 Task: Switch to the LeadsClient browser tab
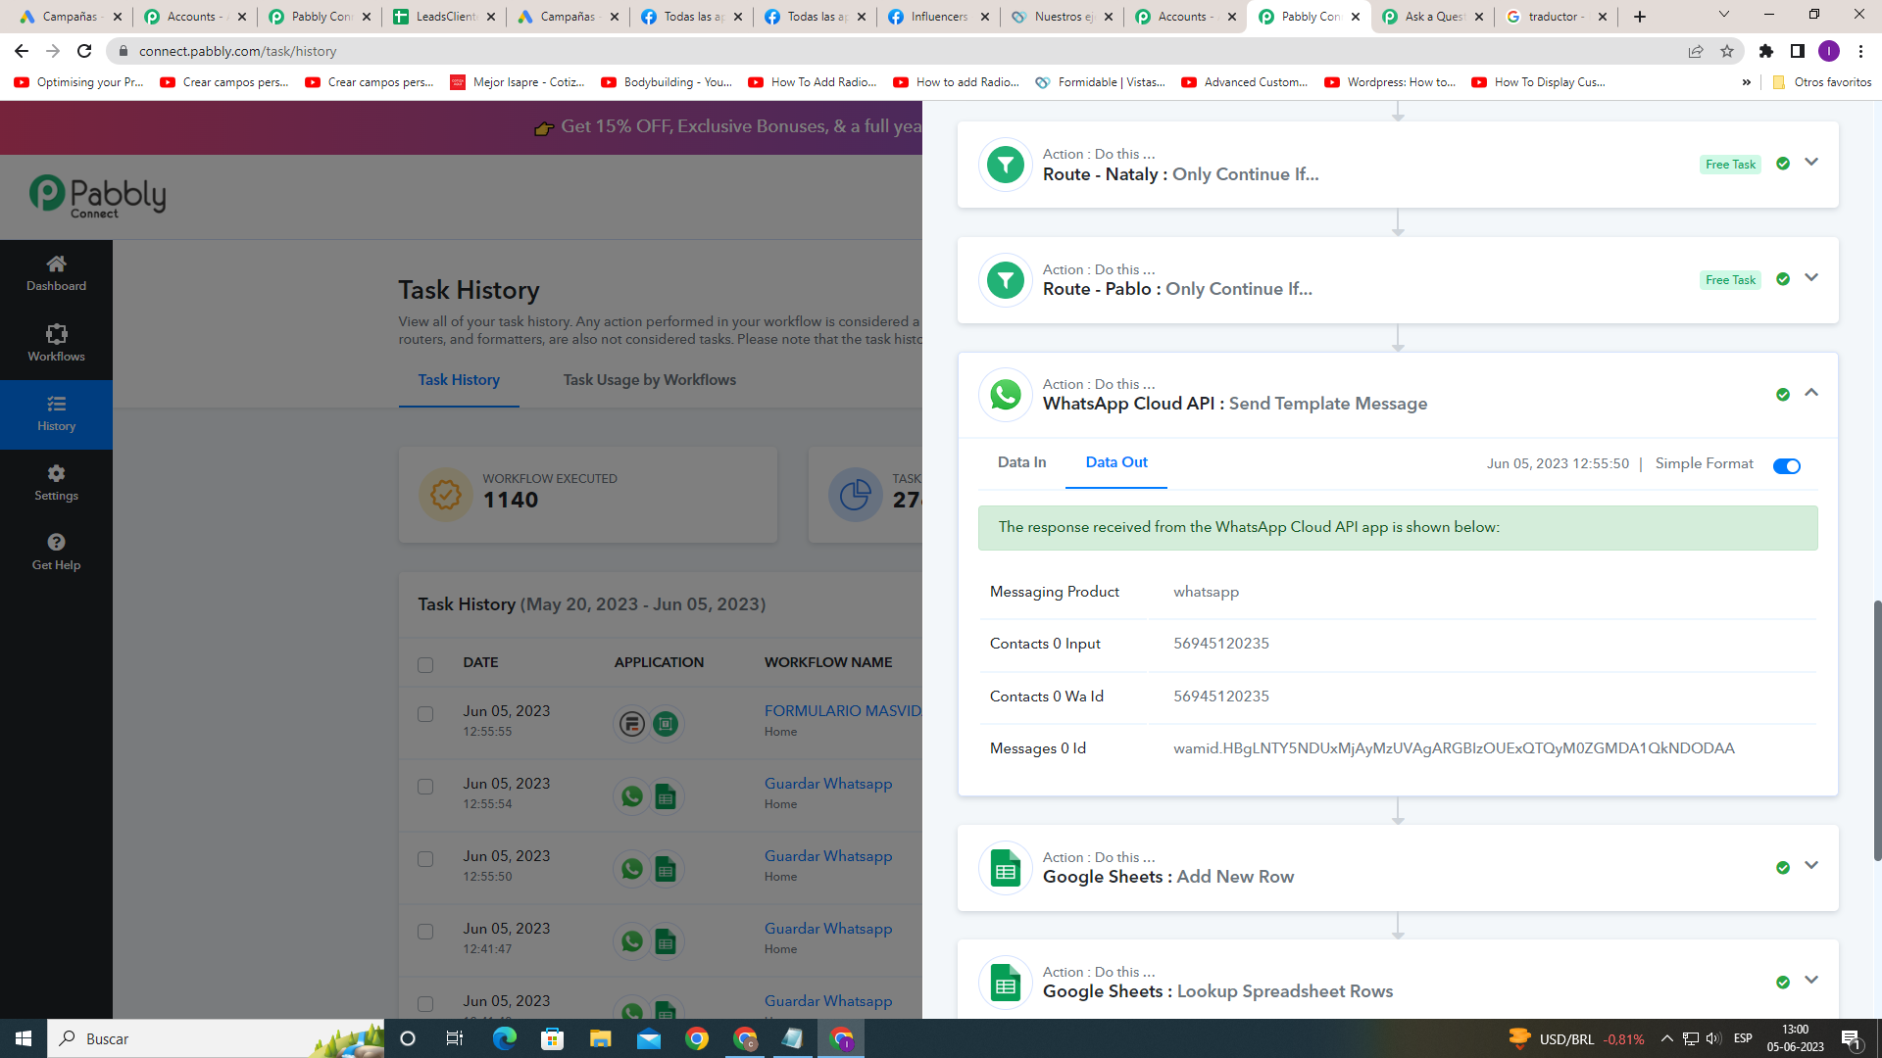tap(444, 17)
